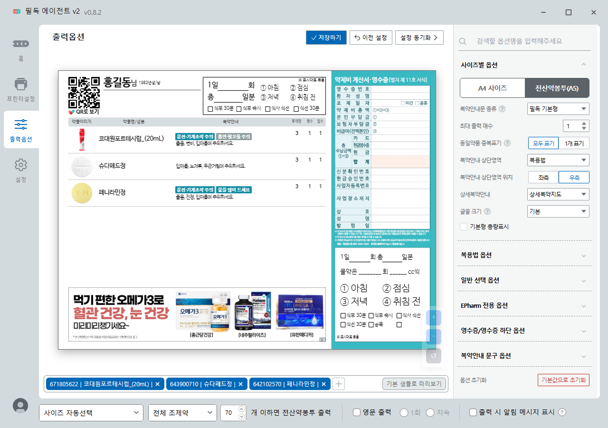
Task: Open the 상세복약안내 dropdown menu
Action: 558,194
